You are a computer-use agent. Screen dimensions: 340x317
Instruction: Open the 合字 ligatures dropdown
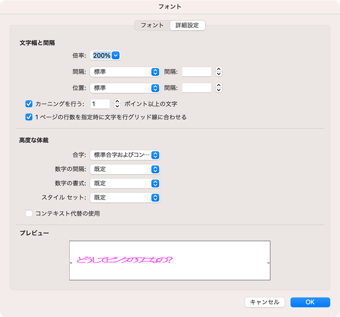pyautogui.click(x=125, y=155)
